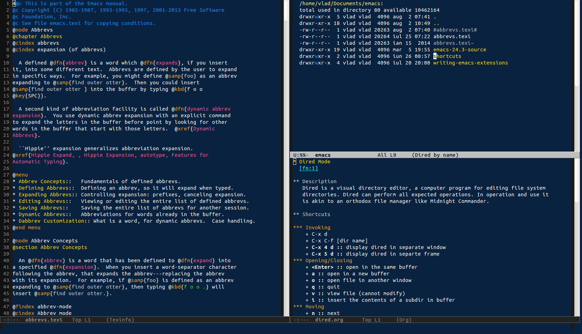Click '@findex abbrev-mode' line
Viewport: 582px width, 334px height.
[42, 307]
